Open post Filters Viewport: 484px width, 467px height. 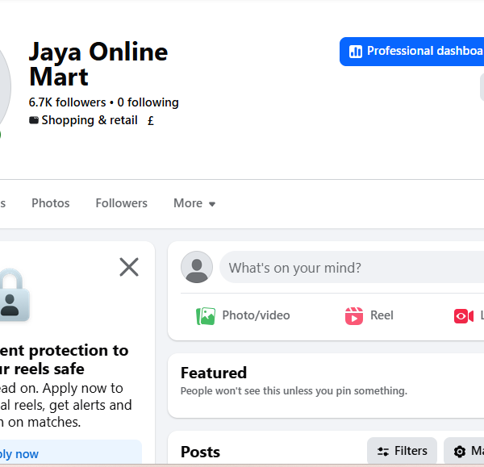pos(402,451)
